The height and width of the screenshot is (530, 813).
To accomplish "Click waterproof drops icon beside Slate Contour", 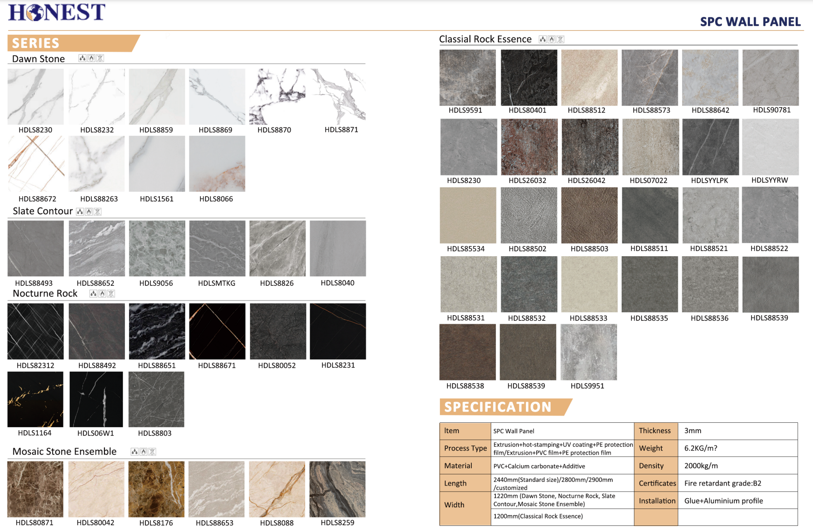I will [80, 212].
